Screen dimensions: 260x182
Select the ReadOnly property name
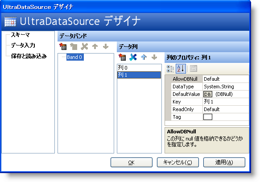tap(183, 109)
